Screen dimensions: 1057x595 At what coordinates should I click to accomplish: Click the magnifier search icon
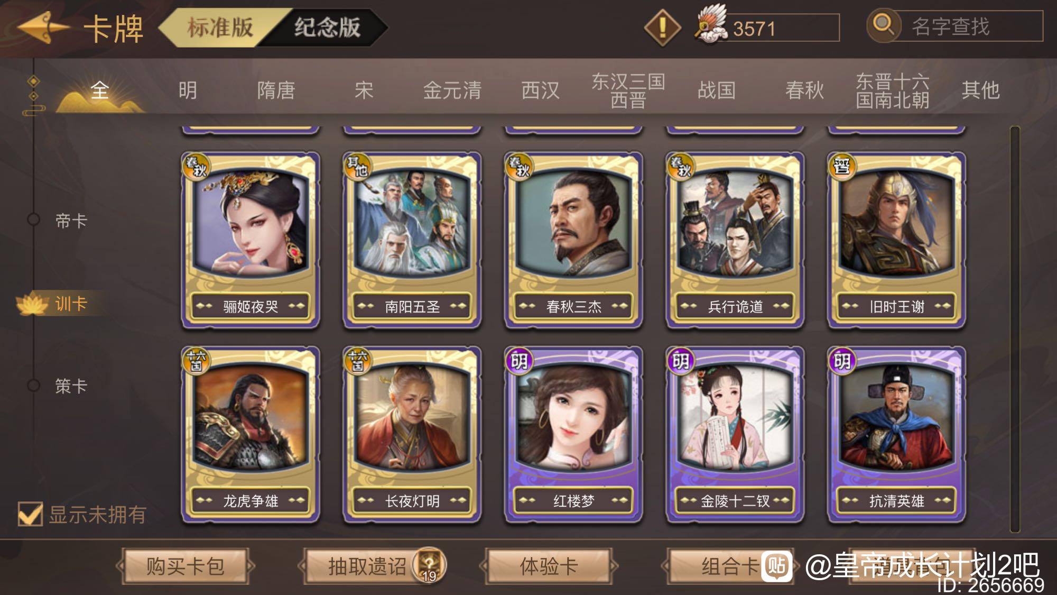(x=883, y=25)
